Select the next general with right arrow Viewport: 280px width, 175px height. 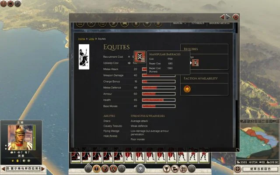(x=43, y=168)
